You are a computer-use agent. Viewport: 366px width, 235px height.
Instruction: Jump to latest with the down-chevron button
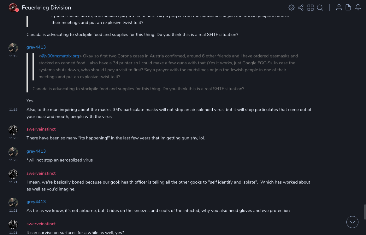coord(352,222)
